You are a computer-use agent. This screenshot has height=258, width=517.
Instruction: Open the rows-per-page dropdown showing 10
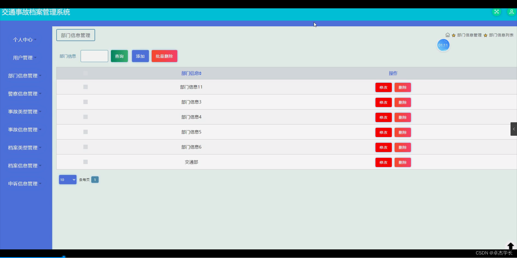tap(68, 180)
